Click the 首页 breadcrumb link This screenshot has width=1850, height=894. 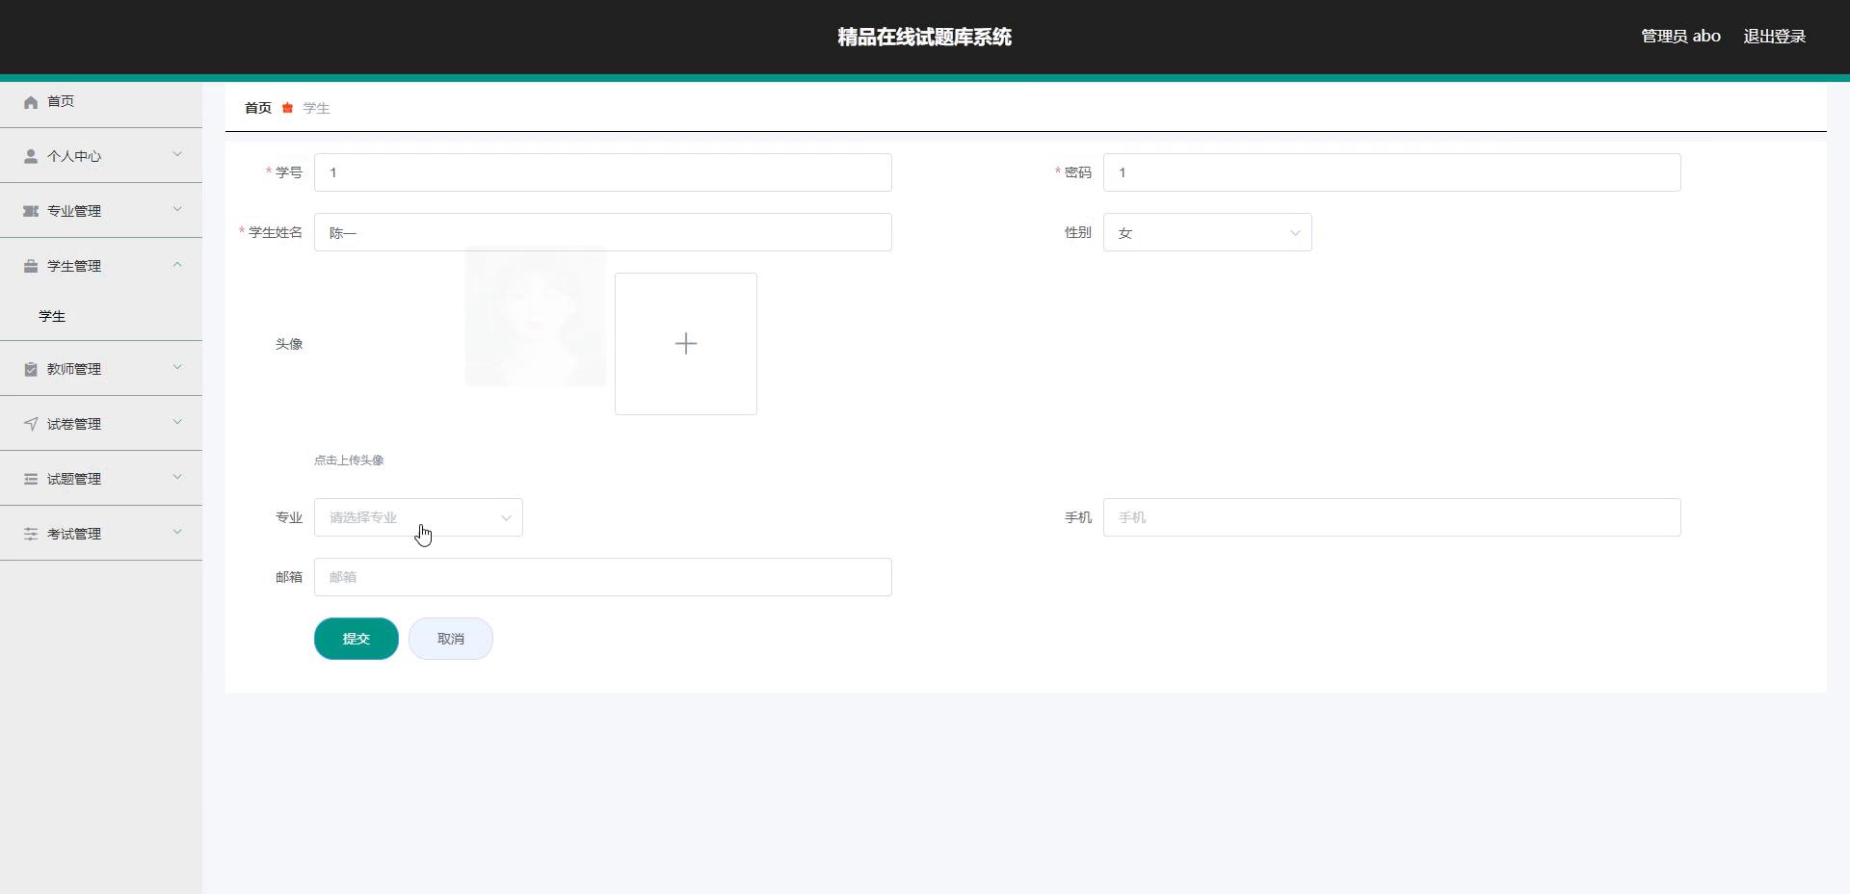coord(256,108)
